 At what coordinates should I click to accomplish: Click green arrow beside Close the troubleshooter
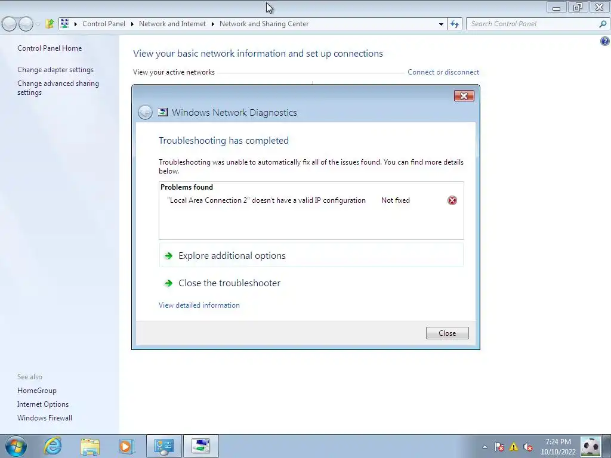(168, 283)
